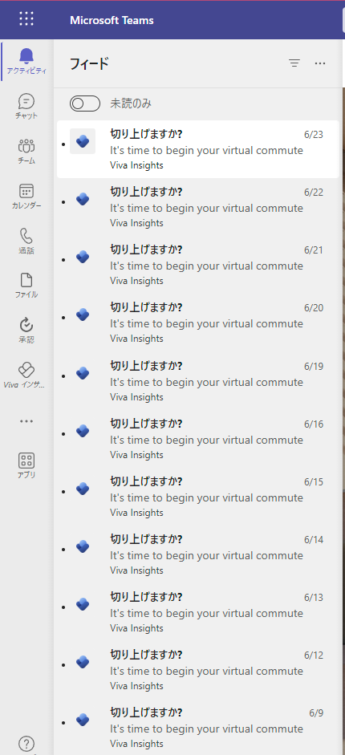Open the help question mark icon
The image size is (345, 755).
[x=26, y=744]
